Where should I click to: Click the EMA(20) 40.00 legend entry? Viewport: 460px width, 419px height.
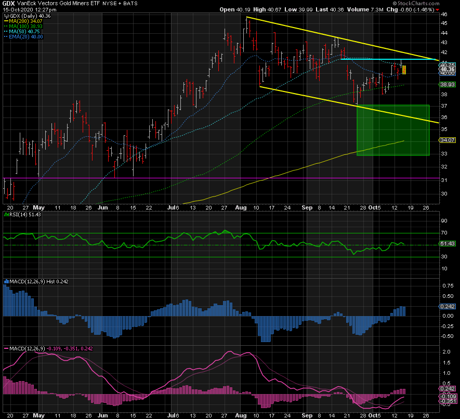(x=23, y=37)
